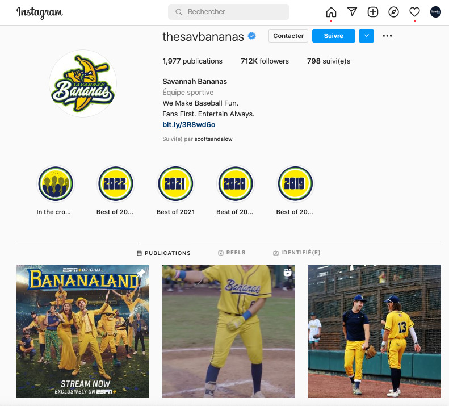Switch to the Identifié(e) tab
Viewport: 449px width, 406px height.
[297, 253]
